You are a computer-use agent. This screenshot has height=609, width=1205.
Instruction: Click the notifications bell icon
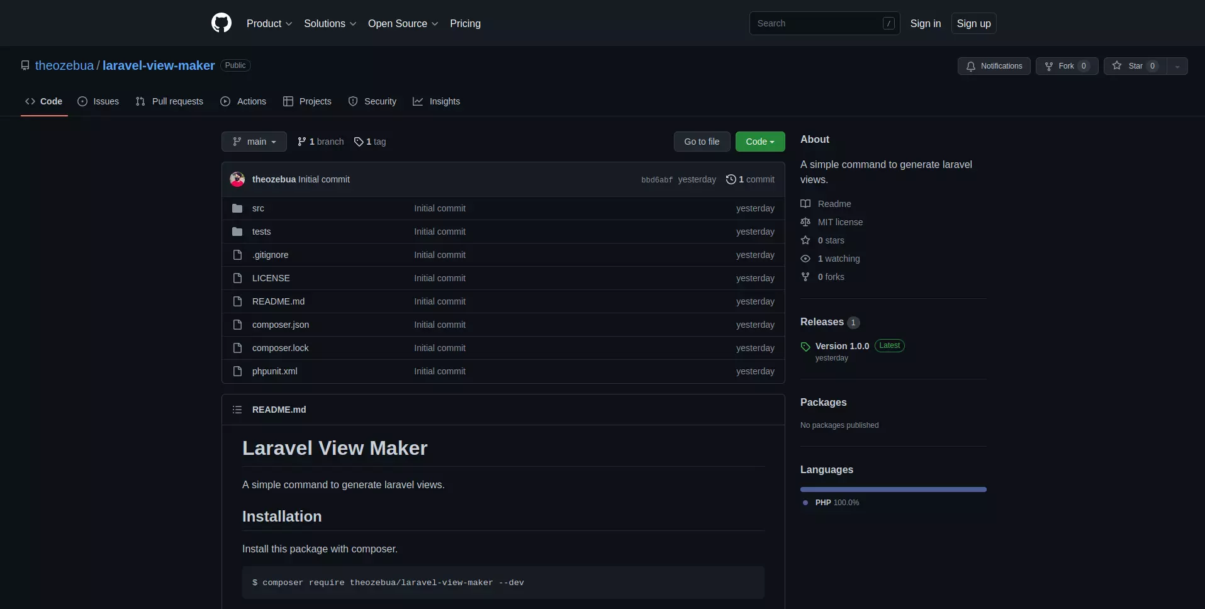pyautogui.click(x=971, y=66)
